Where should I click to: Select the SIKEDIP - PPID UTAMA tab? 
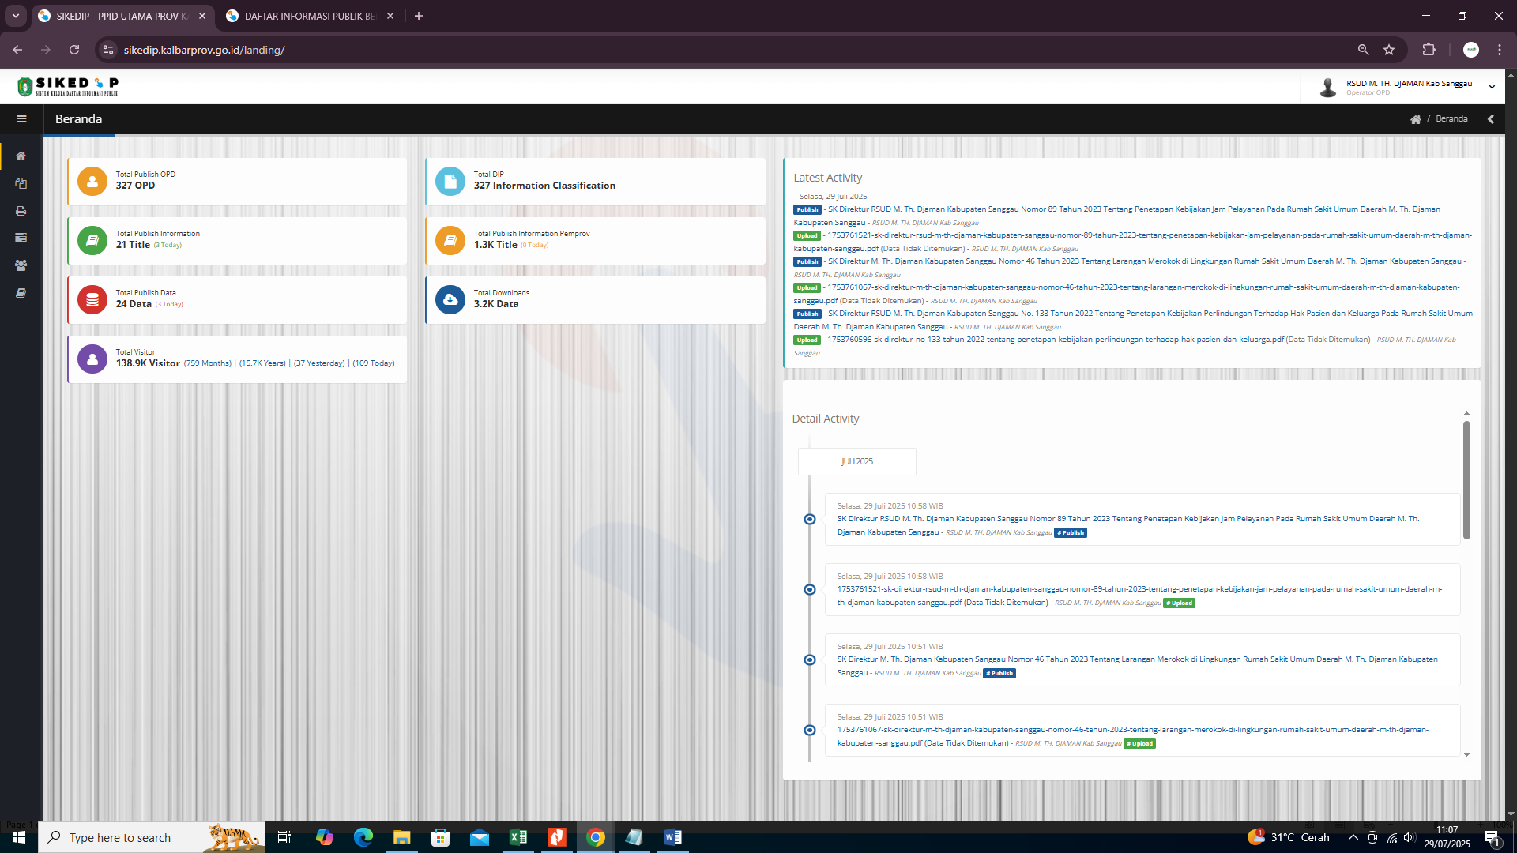pyautogui.click(x=122, y=16)
